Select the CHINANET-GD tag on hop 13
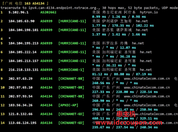The height and width of the screenshot is (132, 178). click(x=71, y=114)
